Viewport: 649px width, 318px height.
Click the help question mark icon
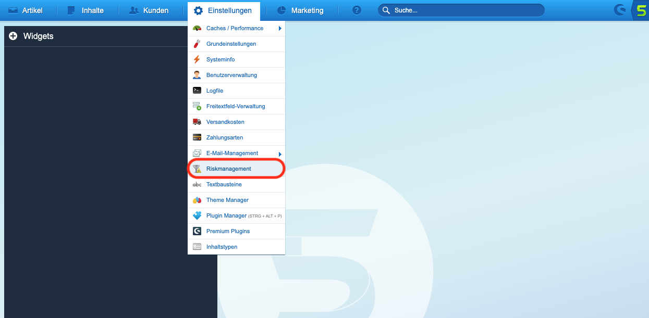tap(357, 10)
